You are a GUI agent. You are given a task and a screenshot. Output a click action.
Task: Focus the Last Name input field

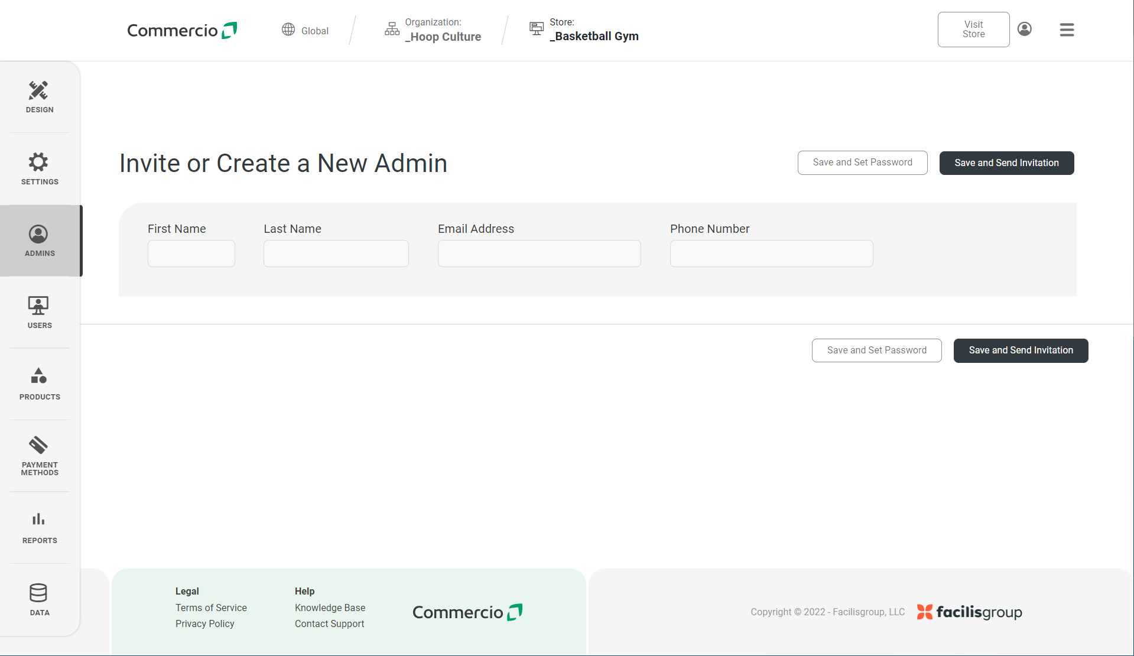[x=336, y=254]
